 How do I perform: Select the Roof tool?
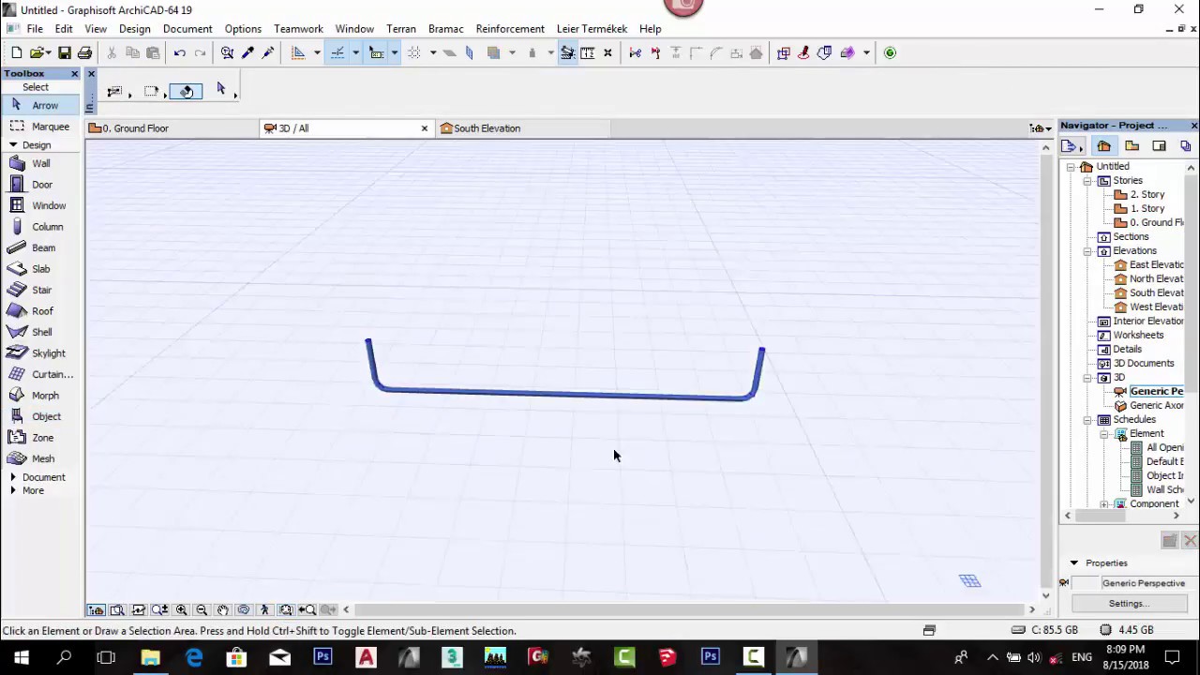pyautogui.click(x=41, y=311)
